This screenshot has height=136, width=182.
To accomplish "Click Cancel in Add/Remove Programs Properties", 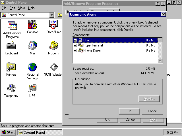I will tap(130, 120).
